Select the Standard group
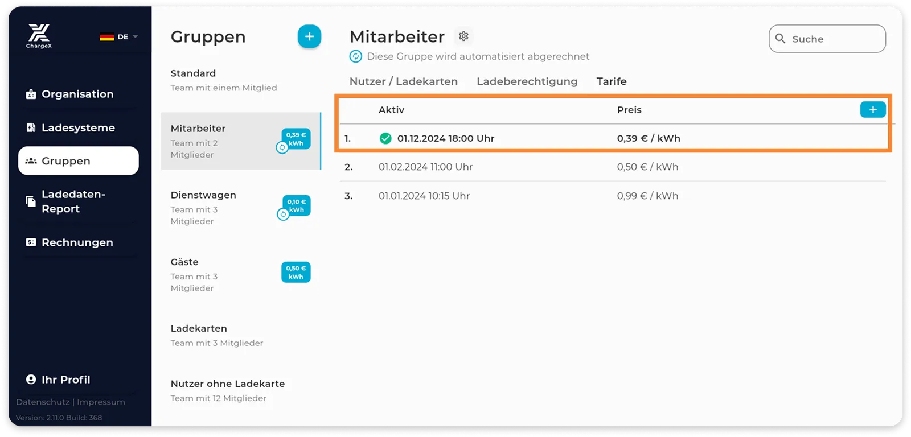This screenshot has width=911, height=437. 241,80
